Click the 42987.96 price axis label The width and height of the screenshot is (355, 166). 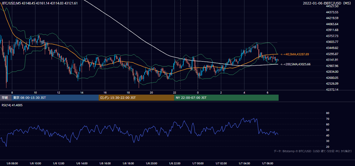332,66
